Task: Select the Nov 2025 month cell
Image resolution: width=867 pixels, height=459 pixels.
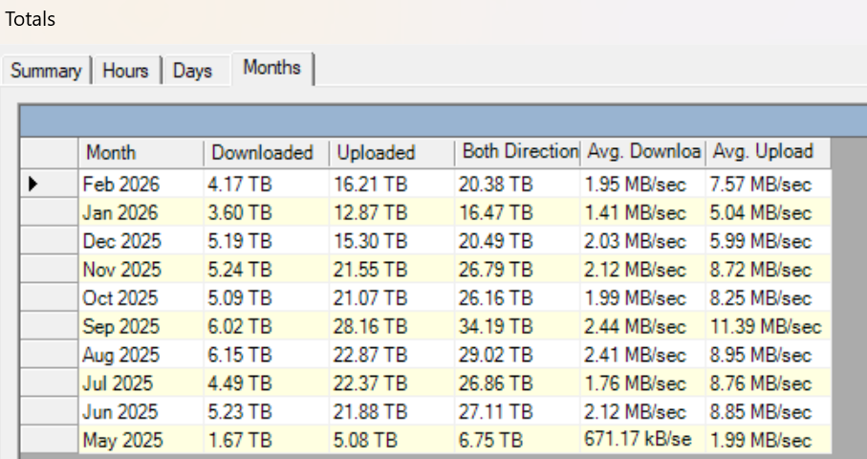Action: click(141, 270)
